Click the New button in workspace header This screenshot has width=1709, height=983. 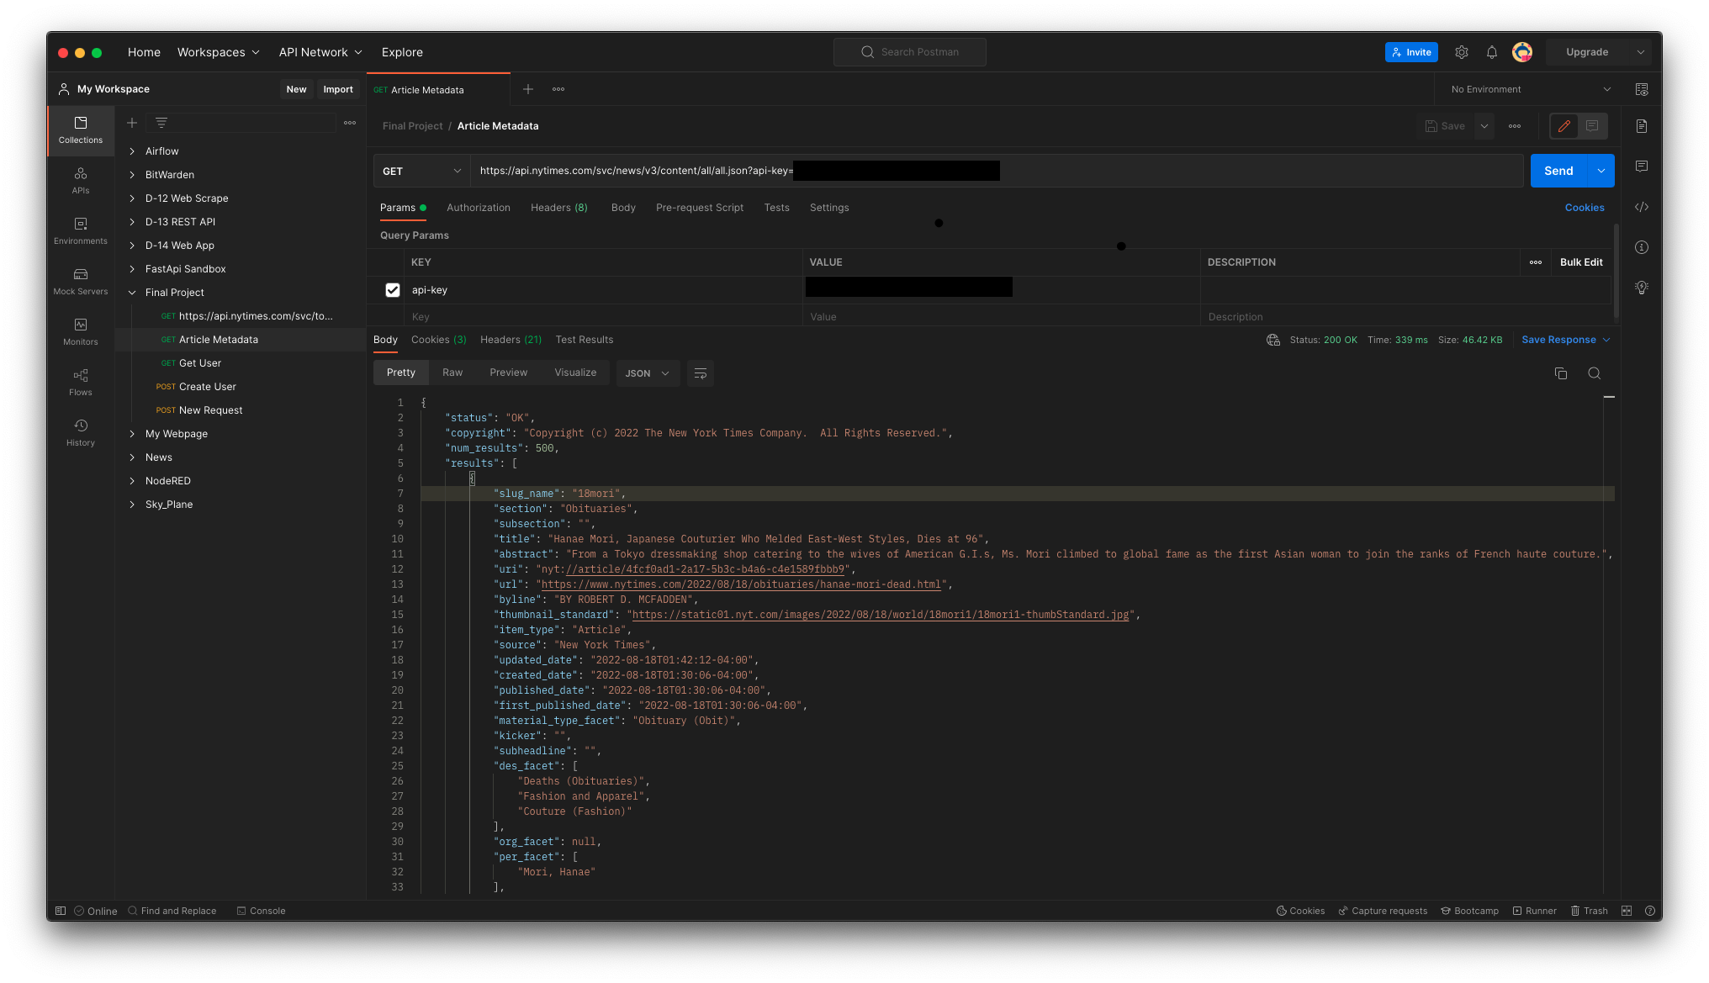(x=296, y=89)
